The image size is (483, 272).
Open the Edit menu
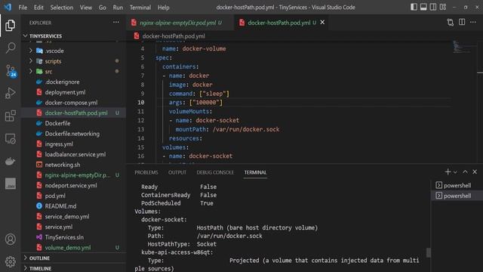coord(38,8)
